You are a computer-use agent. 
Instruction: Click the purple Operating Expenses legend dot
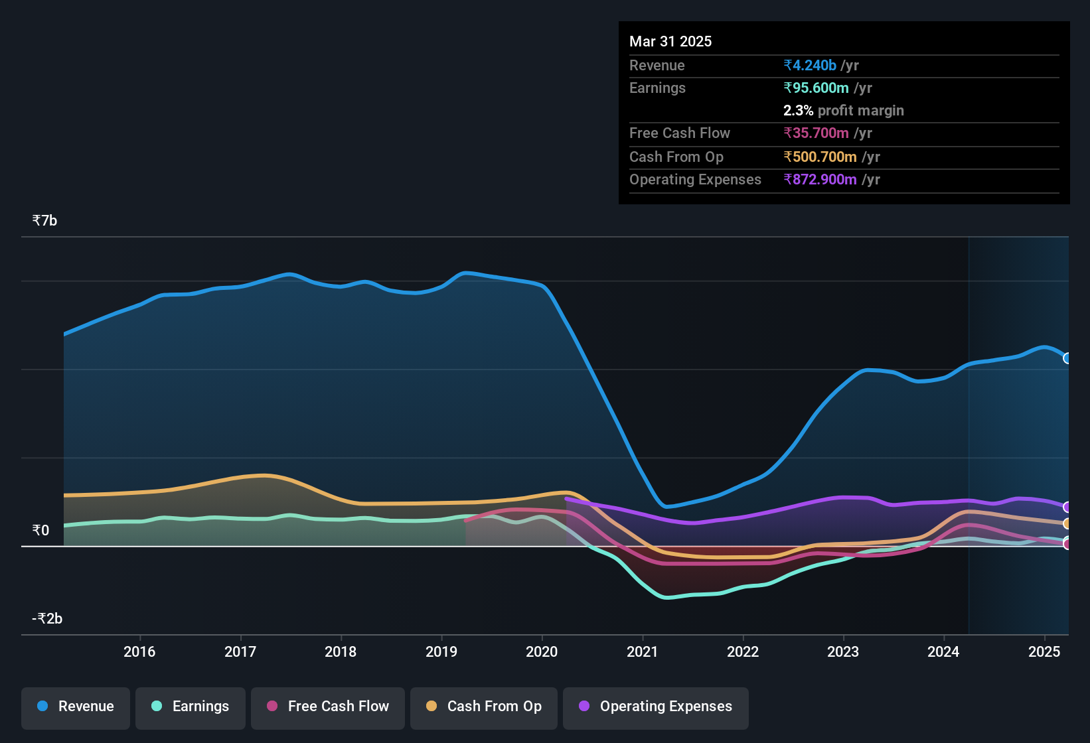[x=584, y=706]
